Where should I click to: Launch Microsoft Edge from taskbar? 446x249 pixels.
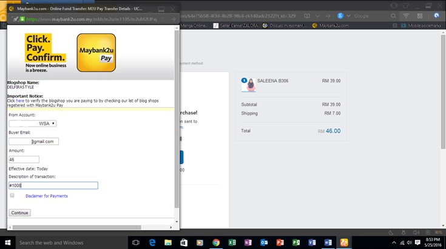coord(152,242)
